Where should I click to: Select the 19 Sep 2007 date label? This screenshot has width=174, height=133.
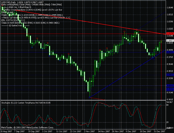(x=34, y=131)
